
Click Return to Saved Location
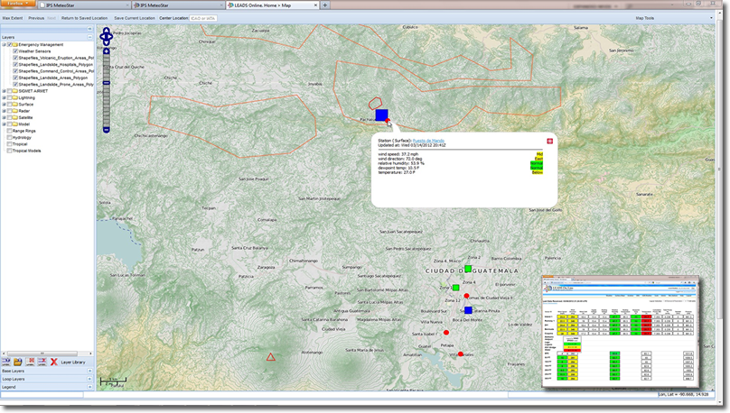[84, 18]
